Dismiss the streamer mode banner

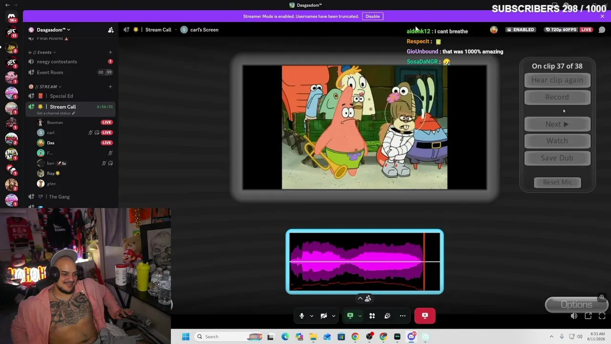[x=602, y=16]
